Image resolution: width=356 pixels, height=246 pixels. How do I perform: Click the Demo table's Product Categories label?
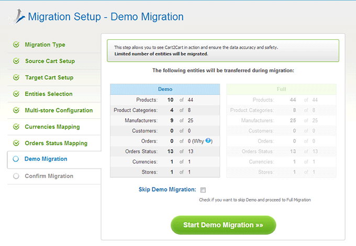pyautogui.click(x=136, y=110)
